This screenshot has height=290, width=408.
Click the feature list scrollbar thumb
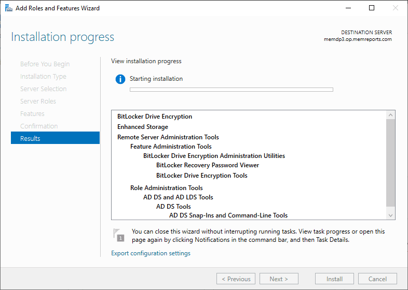click(x=390, y=163)
